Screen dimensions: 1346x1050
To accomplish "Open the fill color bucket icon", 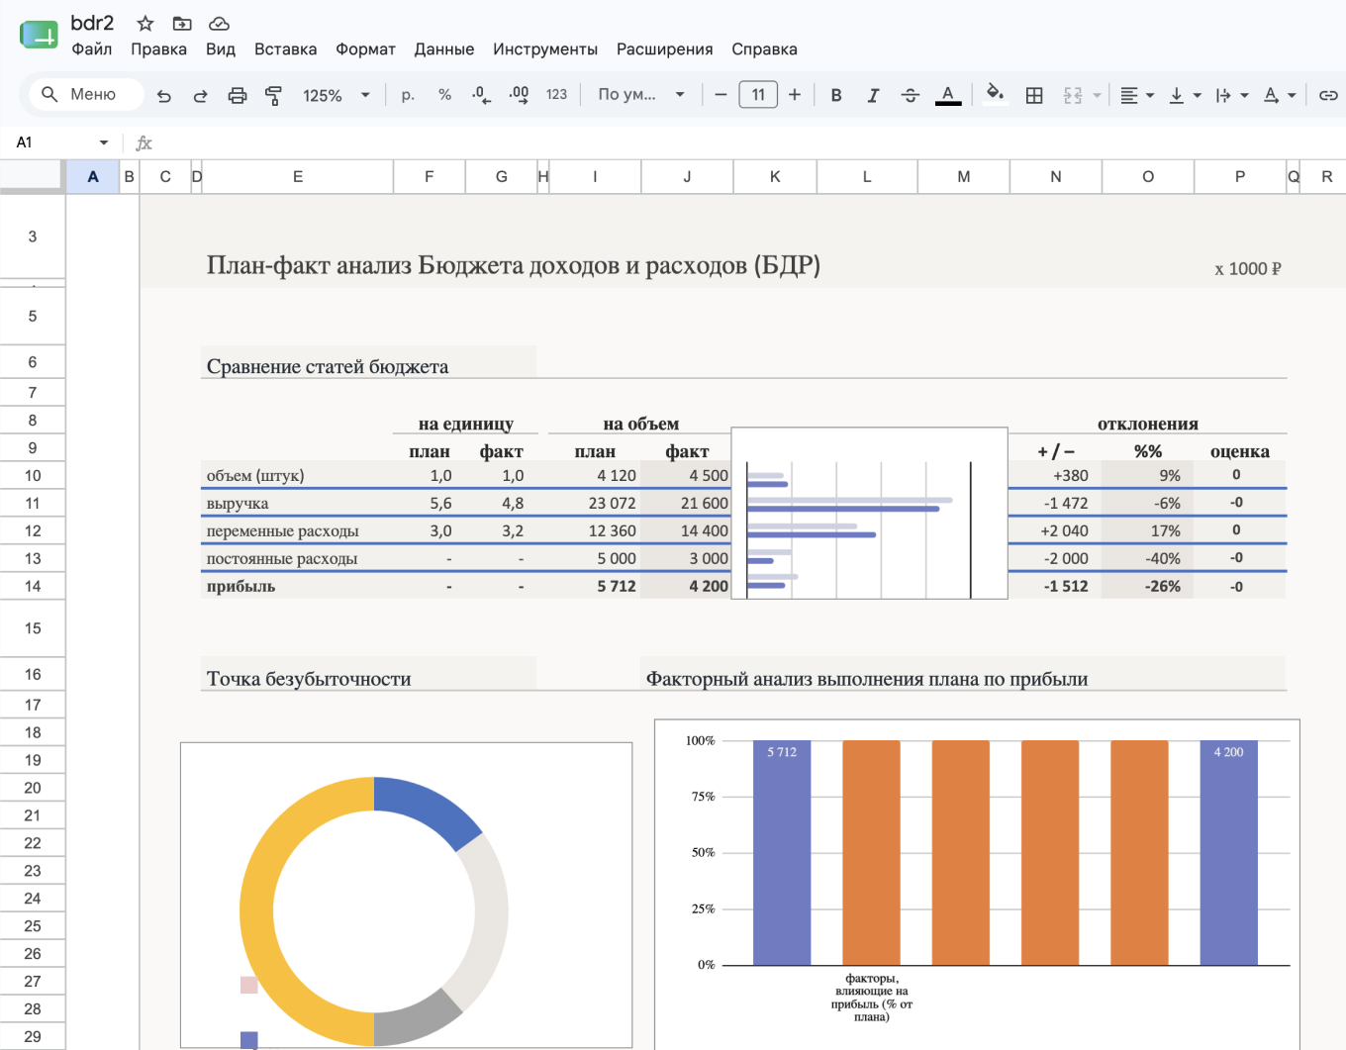I will pyautogui.click(x=995, y=94).
